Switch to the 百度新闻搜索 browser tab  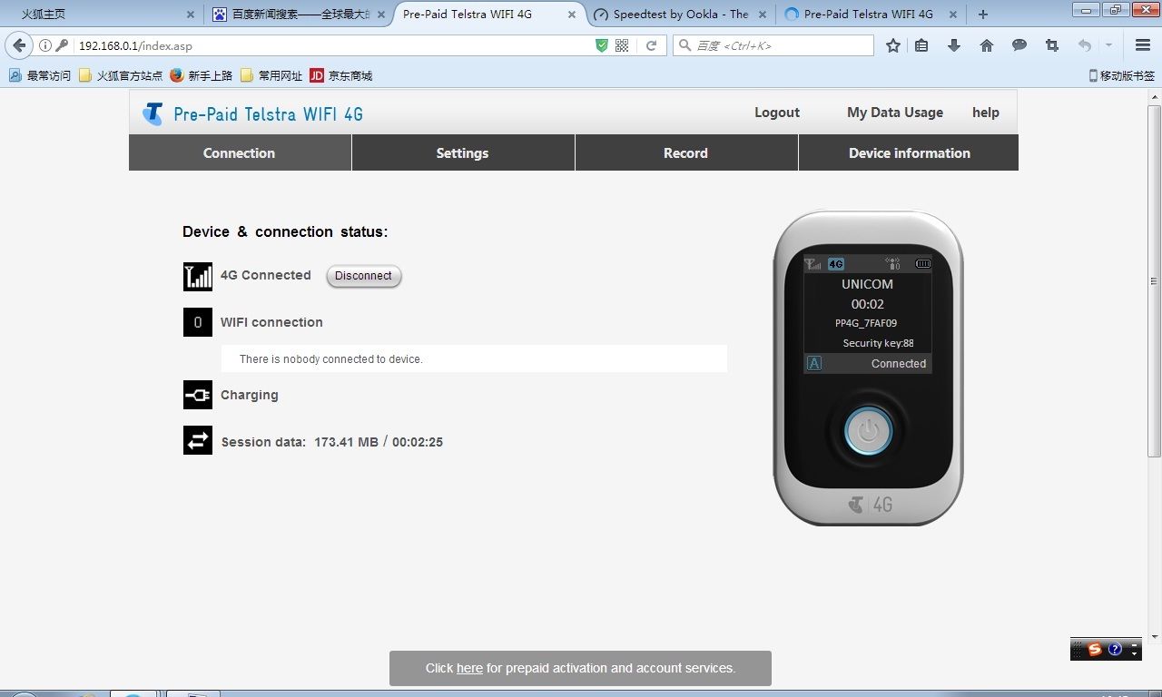coord(298,15)
